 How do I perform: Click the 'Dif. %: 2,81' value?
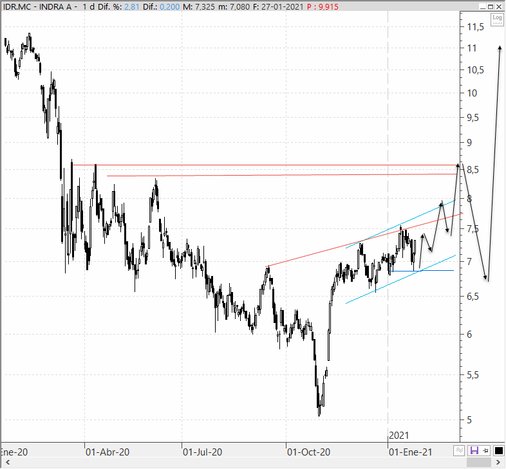(x=119, y=6)
